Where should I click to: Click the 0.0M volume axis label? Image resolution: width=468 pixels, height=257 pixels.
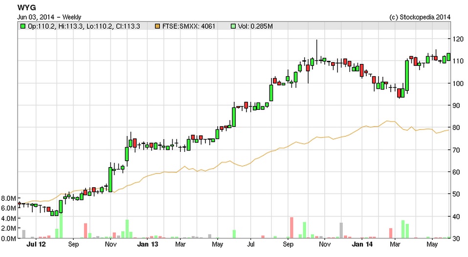[x=9, y=238]
